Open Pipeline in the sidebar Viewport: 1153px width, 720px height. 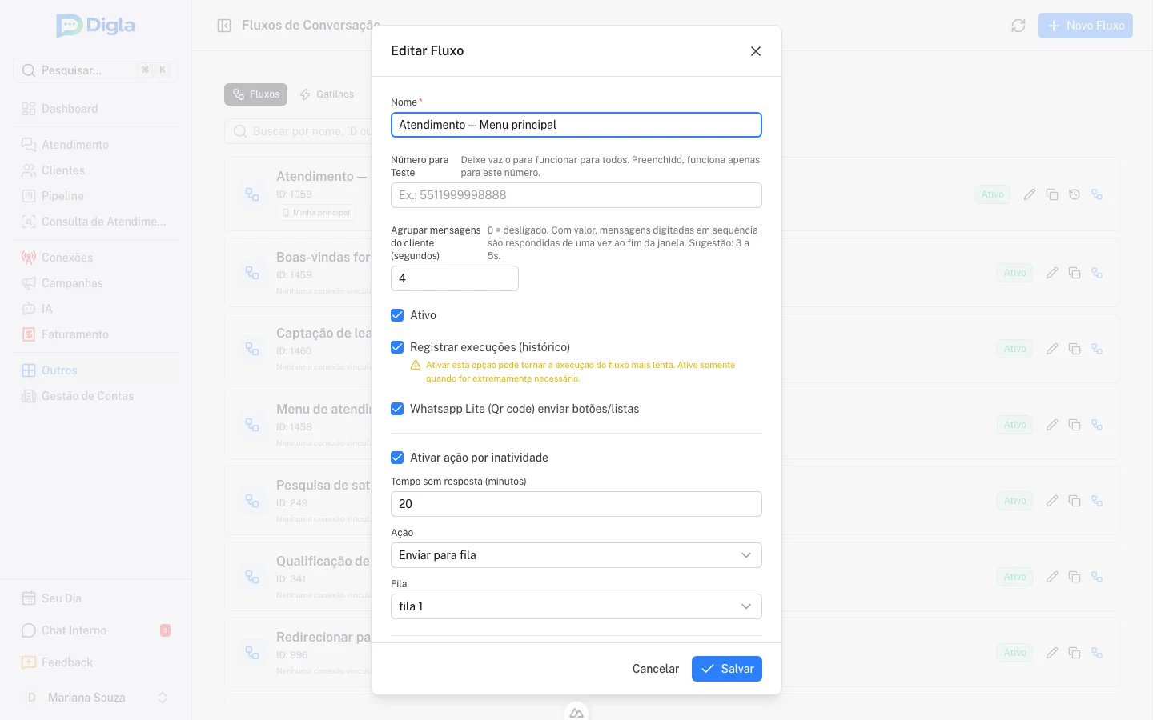(96, 196)
